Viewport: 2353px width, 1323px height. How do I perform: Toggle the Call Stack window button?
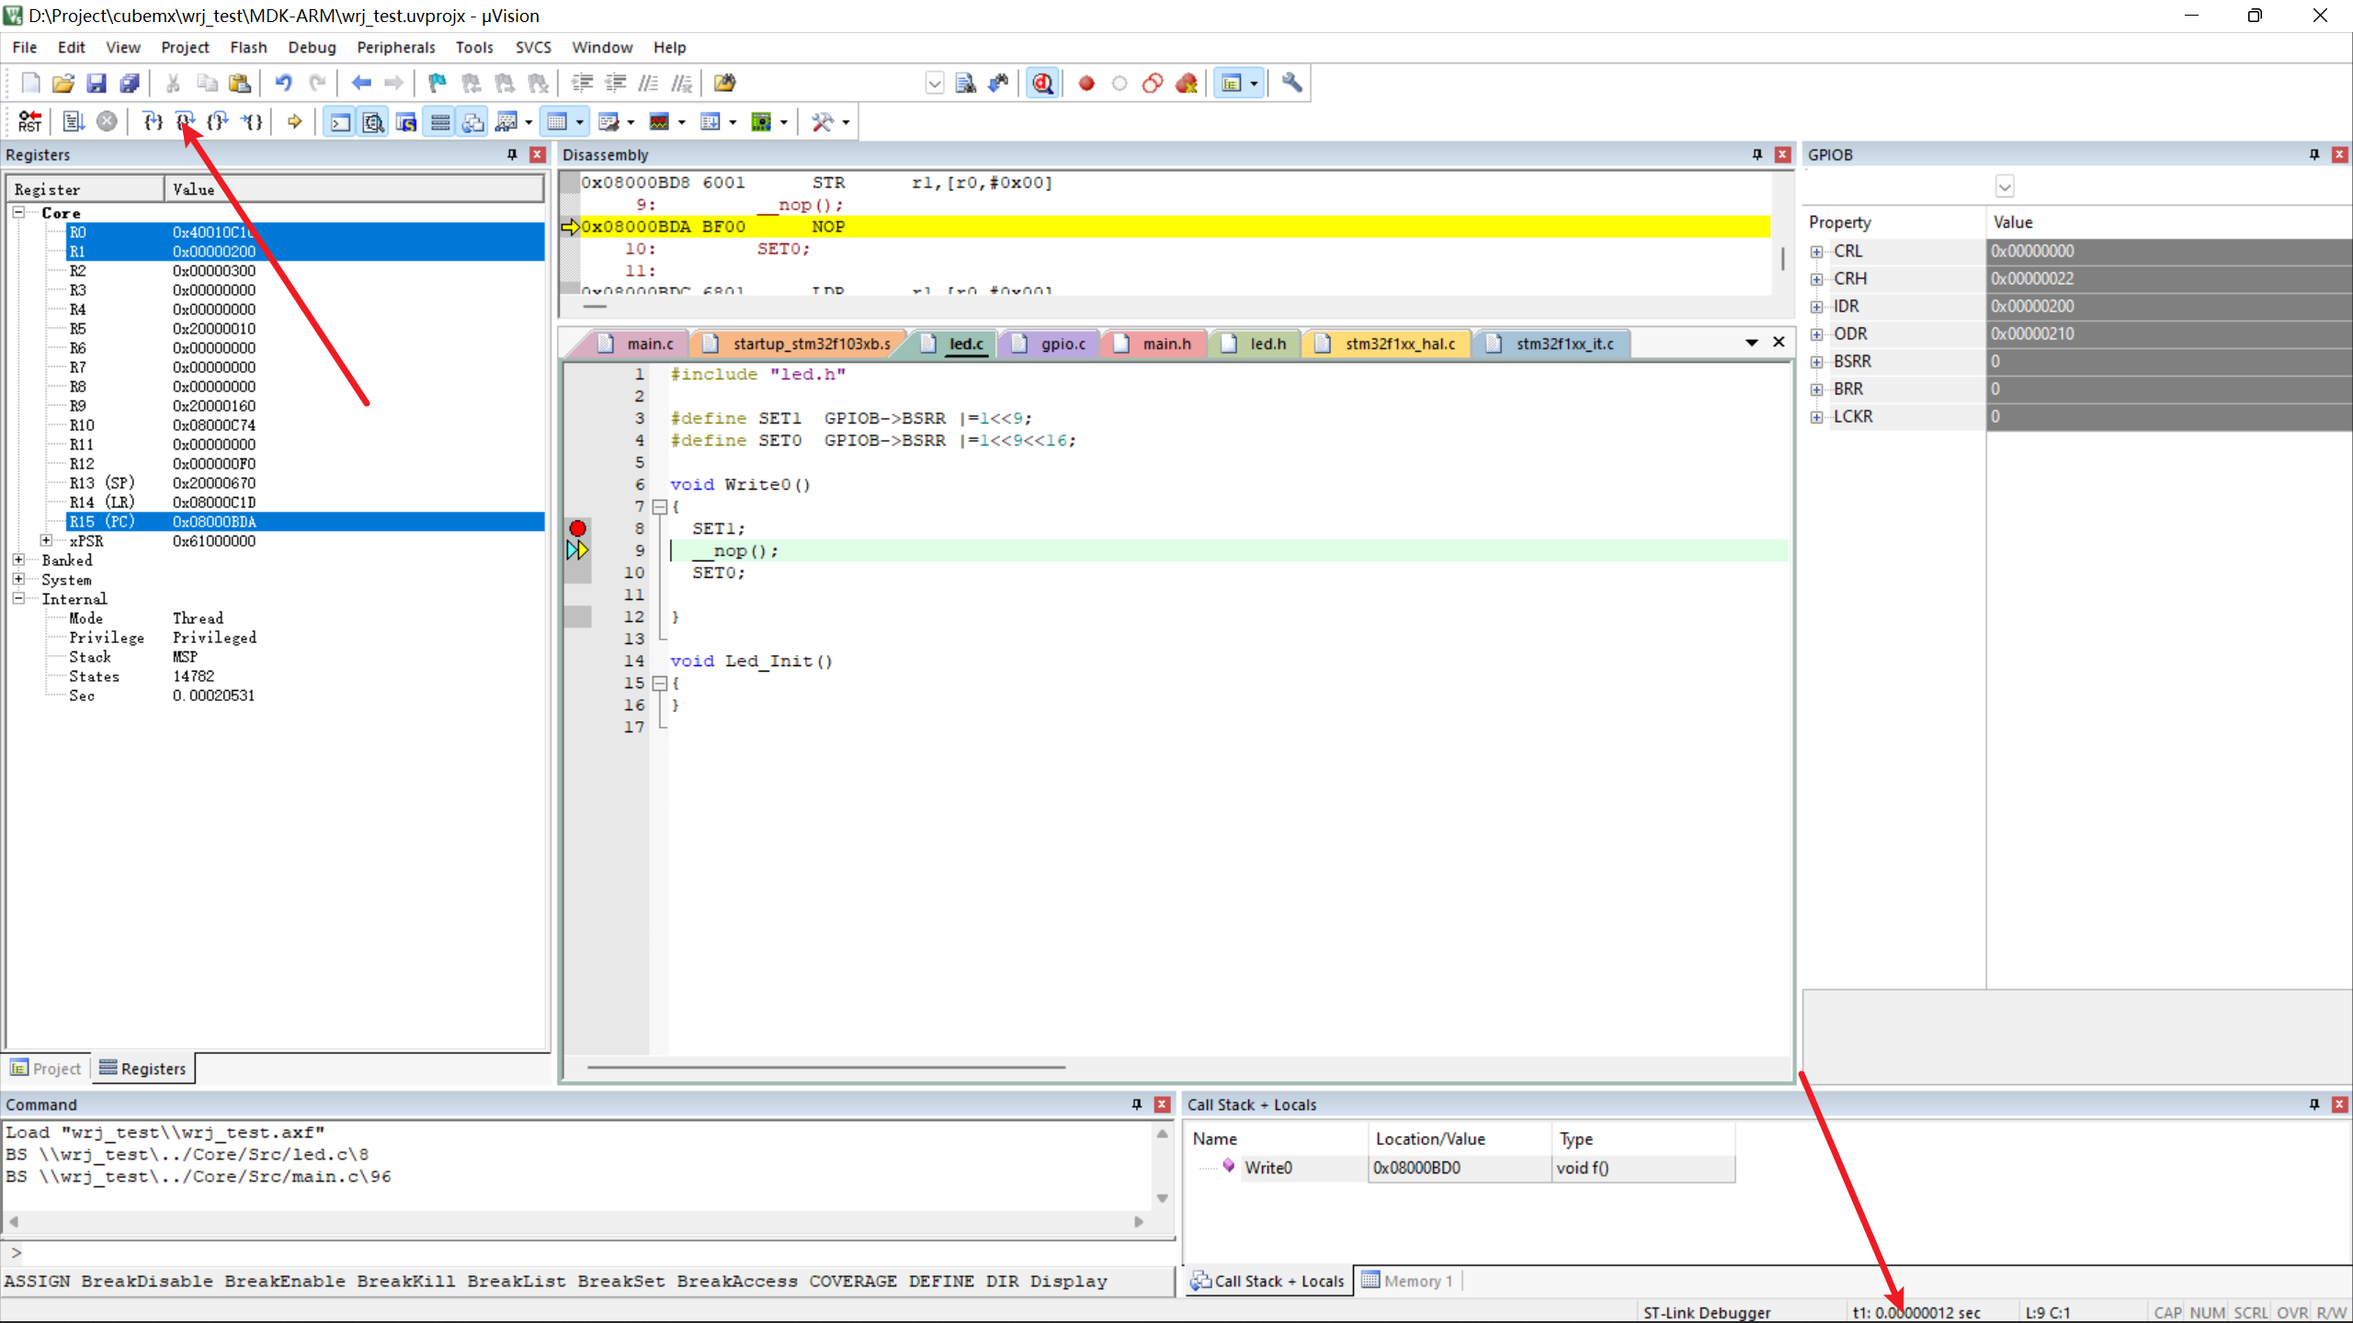[473, 121]
